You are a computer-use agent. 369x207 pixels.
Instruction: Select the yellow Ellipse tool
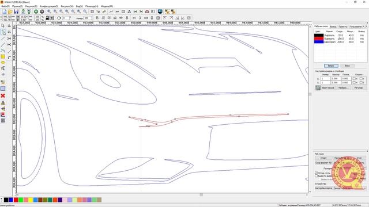click(x=3, y=63)
